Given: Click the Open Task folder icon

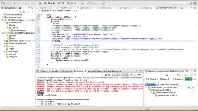Looking at the screenshot, I should [x=71, y=3].
